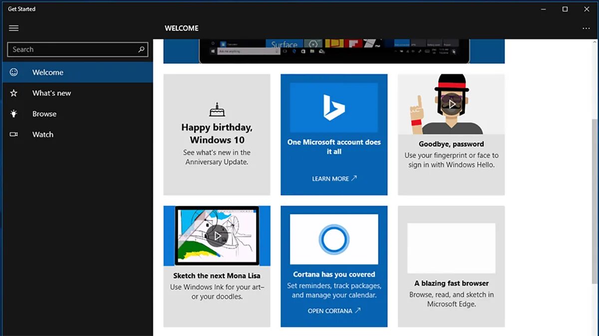Screen dimensions: 599x336
Task: Click the Browse lightbulb icon
Action: (14, 114)
